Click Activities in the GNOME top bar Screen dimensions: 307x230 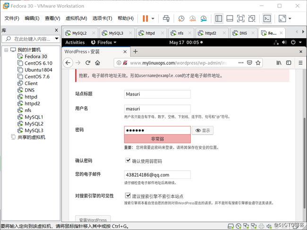[x=75, y=43]
